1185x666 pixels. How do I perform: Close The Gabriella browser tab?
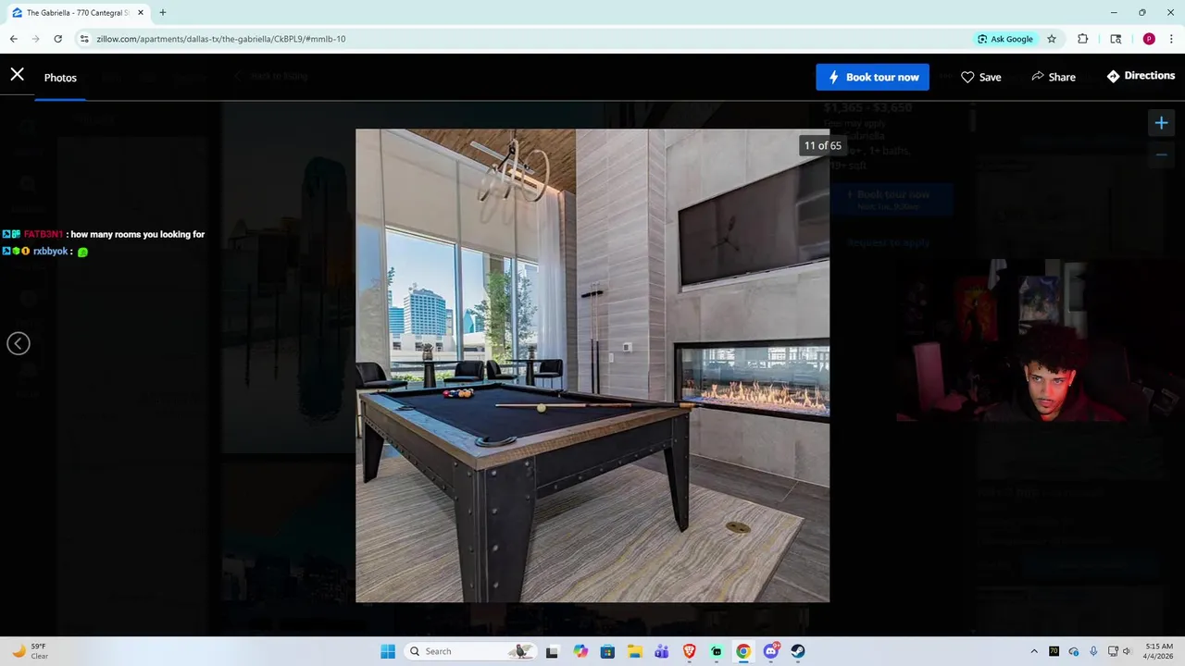(141, 13)
